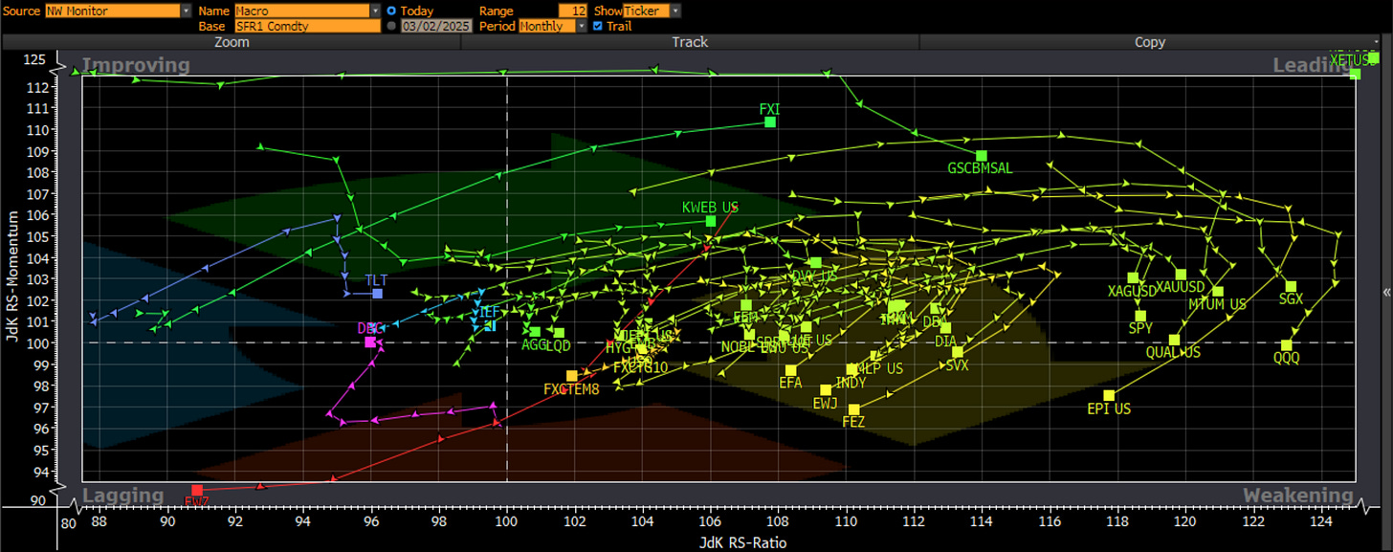The width and height of the screenshot is (1393, 552).
Task: Select the custom date radio button
Action: coord(392,26)
